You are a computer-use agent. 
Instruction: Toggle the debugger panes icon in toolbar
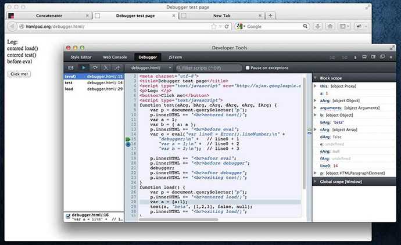click(71, 68)
